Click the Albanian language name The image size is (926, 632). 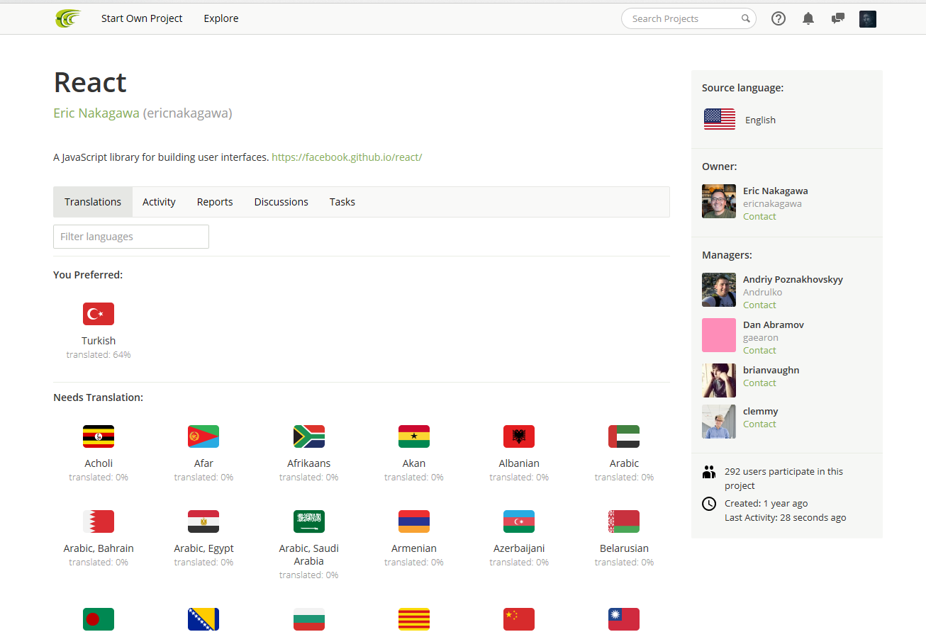pos(519,463)
